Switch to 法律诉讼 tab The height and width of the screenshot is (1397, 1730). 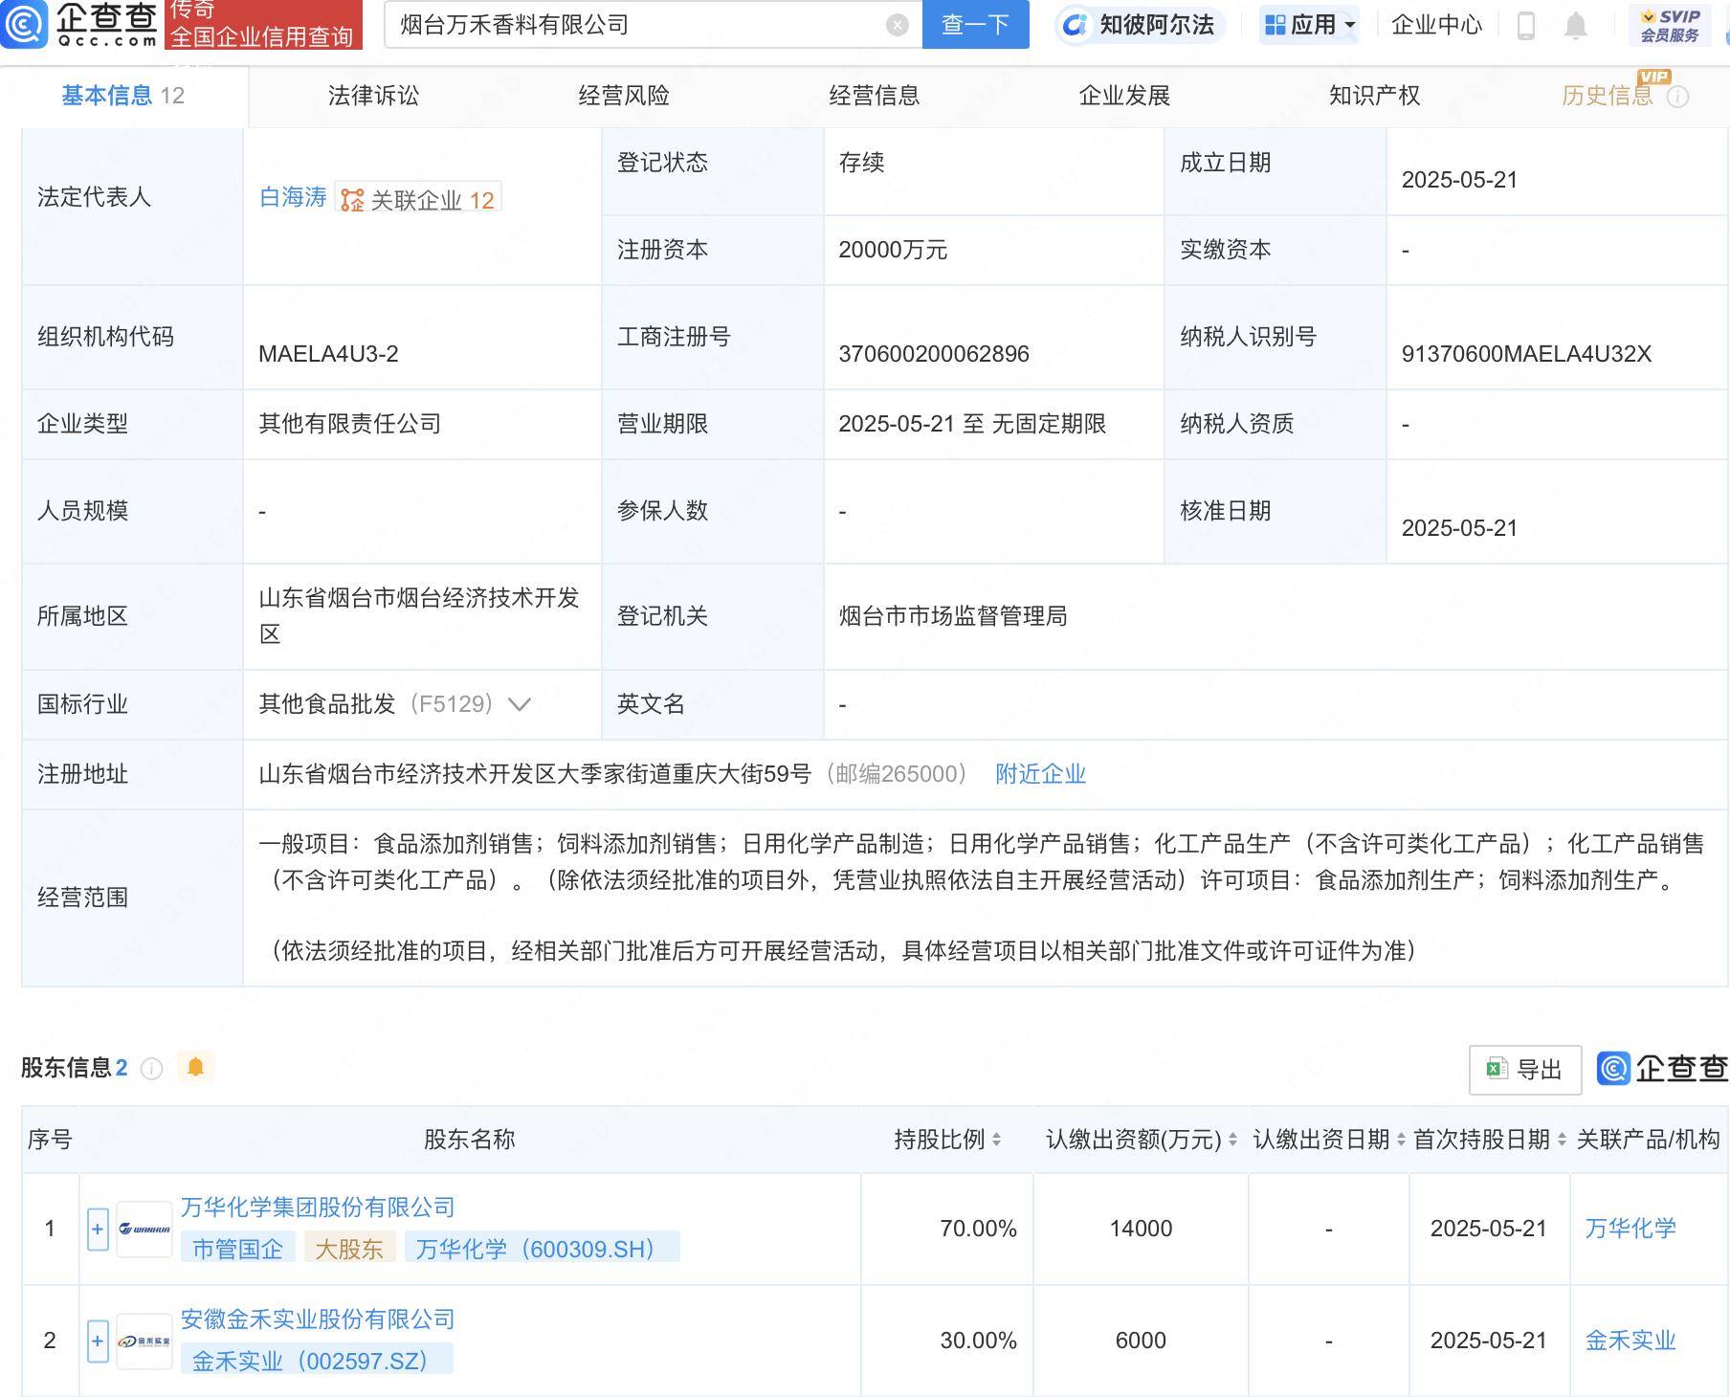(x=374, y=96)
